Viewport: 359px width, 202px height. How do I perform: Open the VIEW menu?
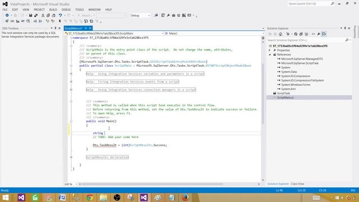pyautogui.click(x=26, y=10)
